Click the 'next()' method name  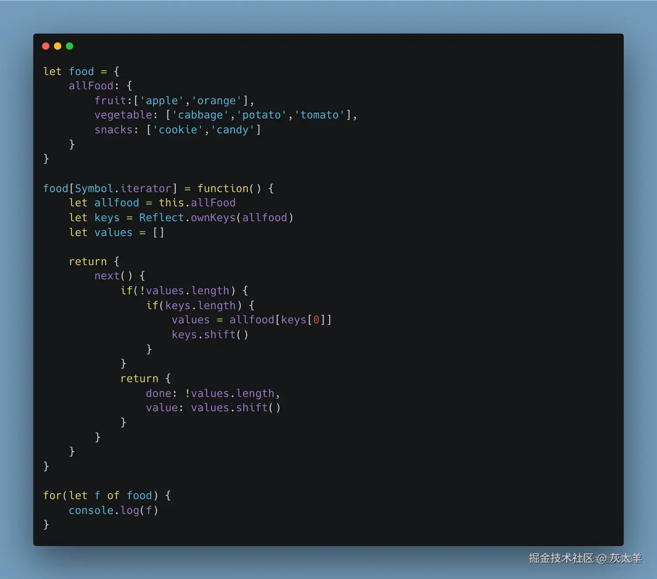pos(113,276)
